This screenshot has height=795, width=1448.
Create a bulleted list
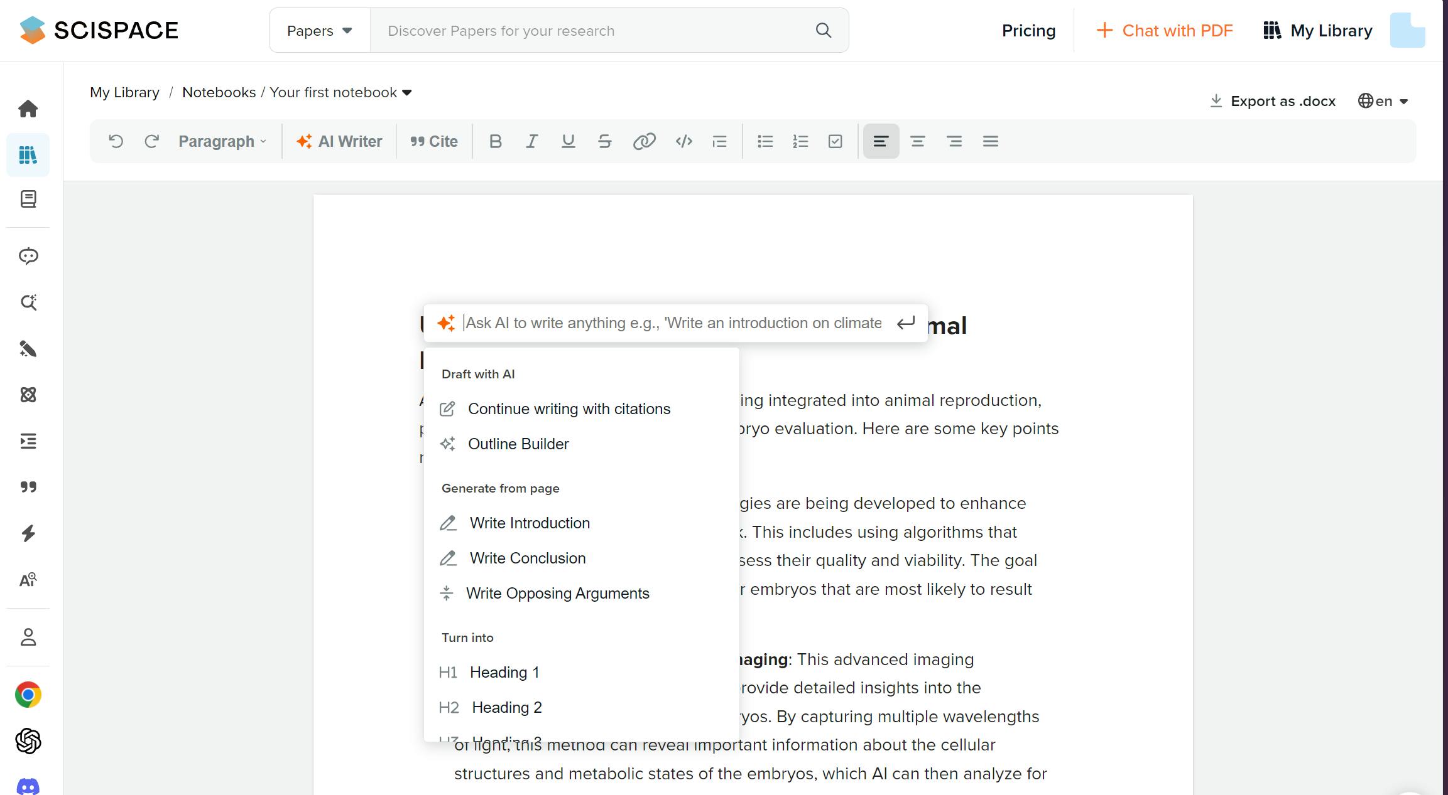click(765, 141)
